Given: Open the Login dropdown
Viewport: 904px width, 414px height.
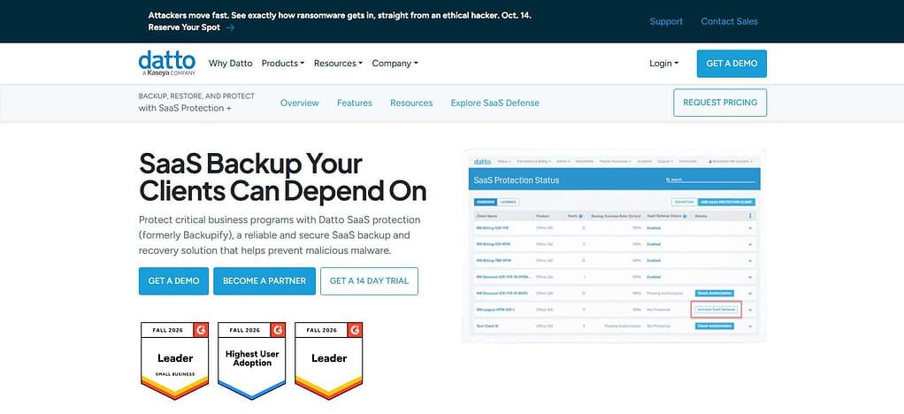Looking at the screenshot, I should tap(664, 64).
